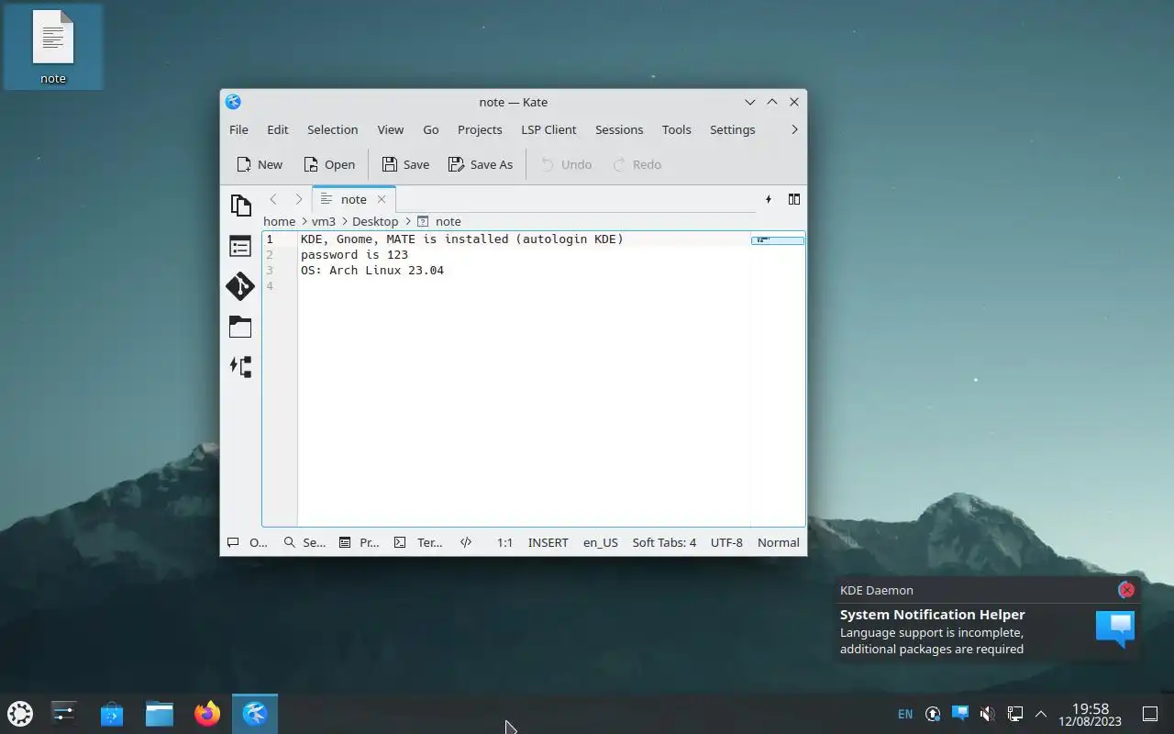The width and height of the screenshot is (1174, 734).
Task: Open the Filesystem Browser sidebar panel
Action: (x=240, y=327)
